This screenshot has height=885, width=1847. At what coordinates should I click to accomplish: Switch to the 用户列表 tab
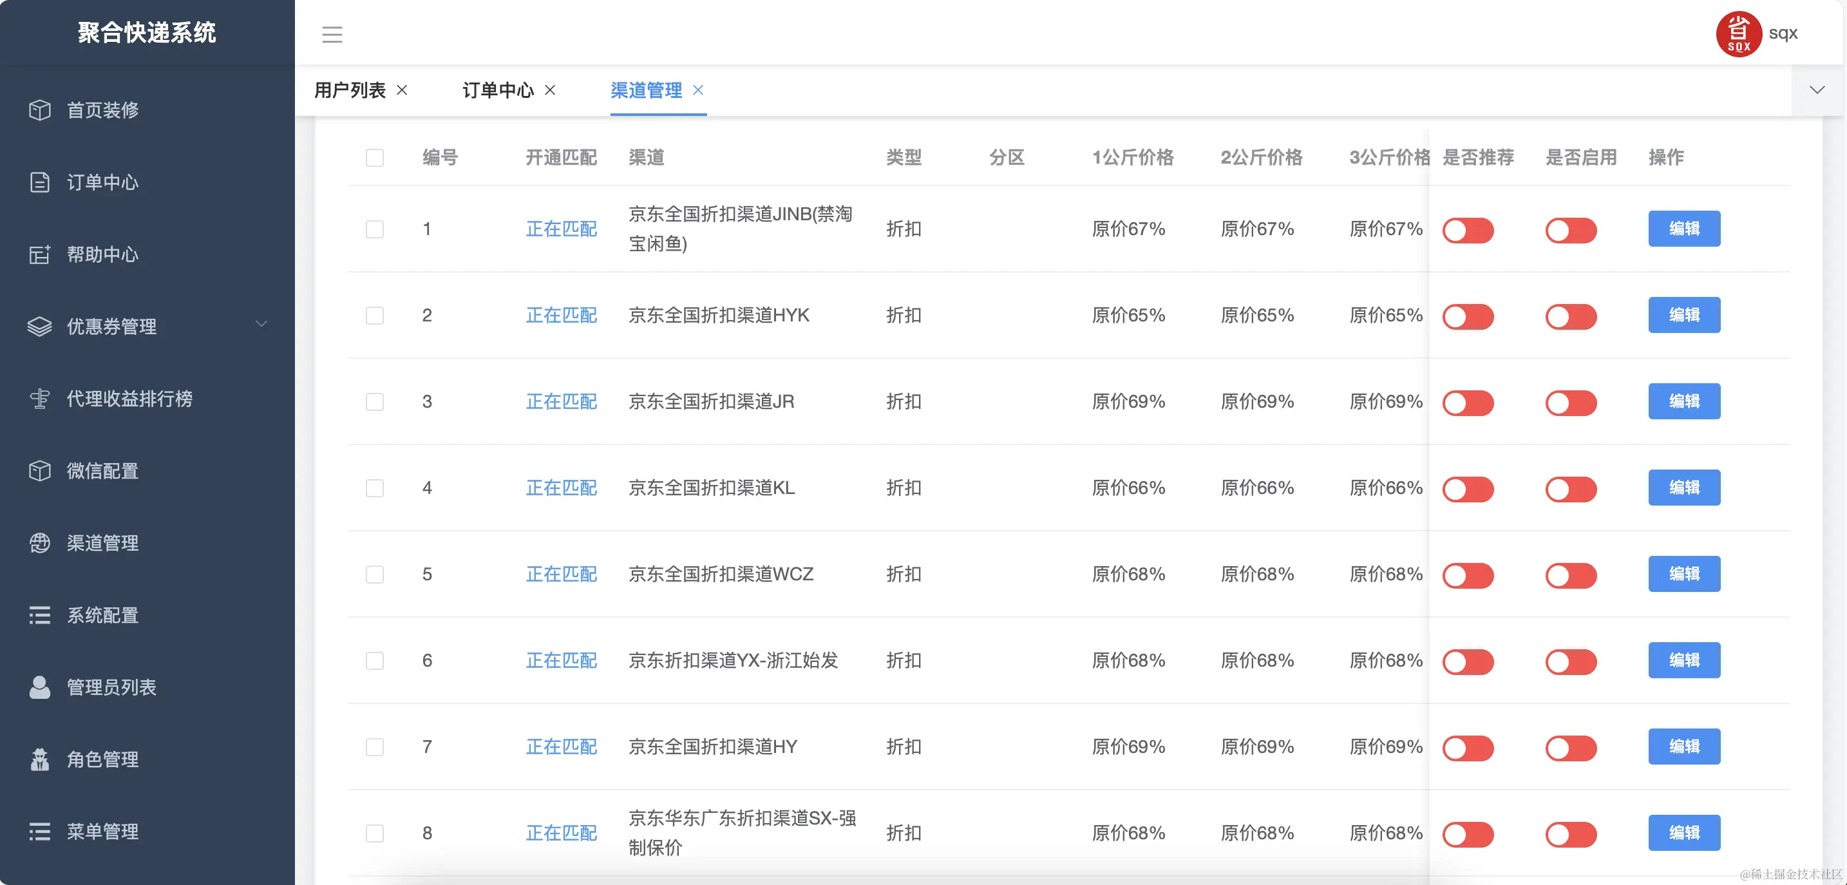click(x=349, y=90)
